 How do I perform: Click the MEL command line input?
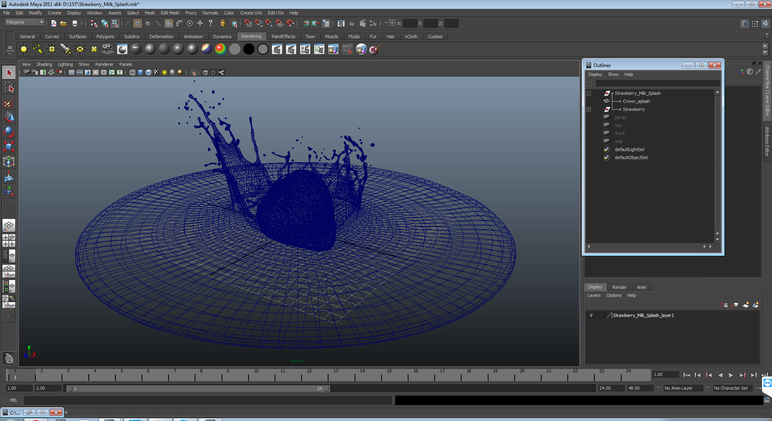pyautogui.click(x=208, y=400)
